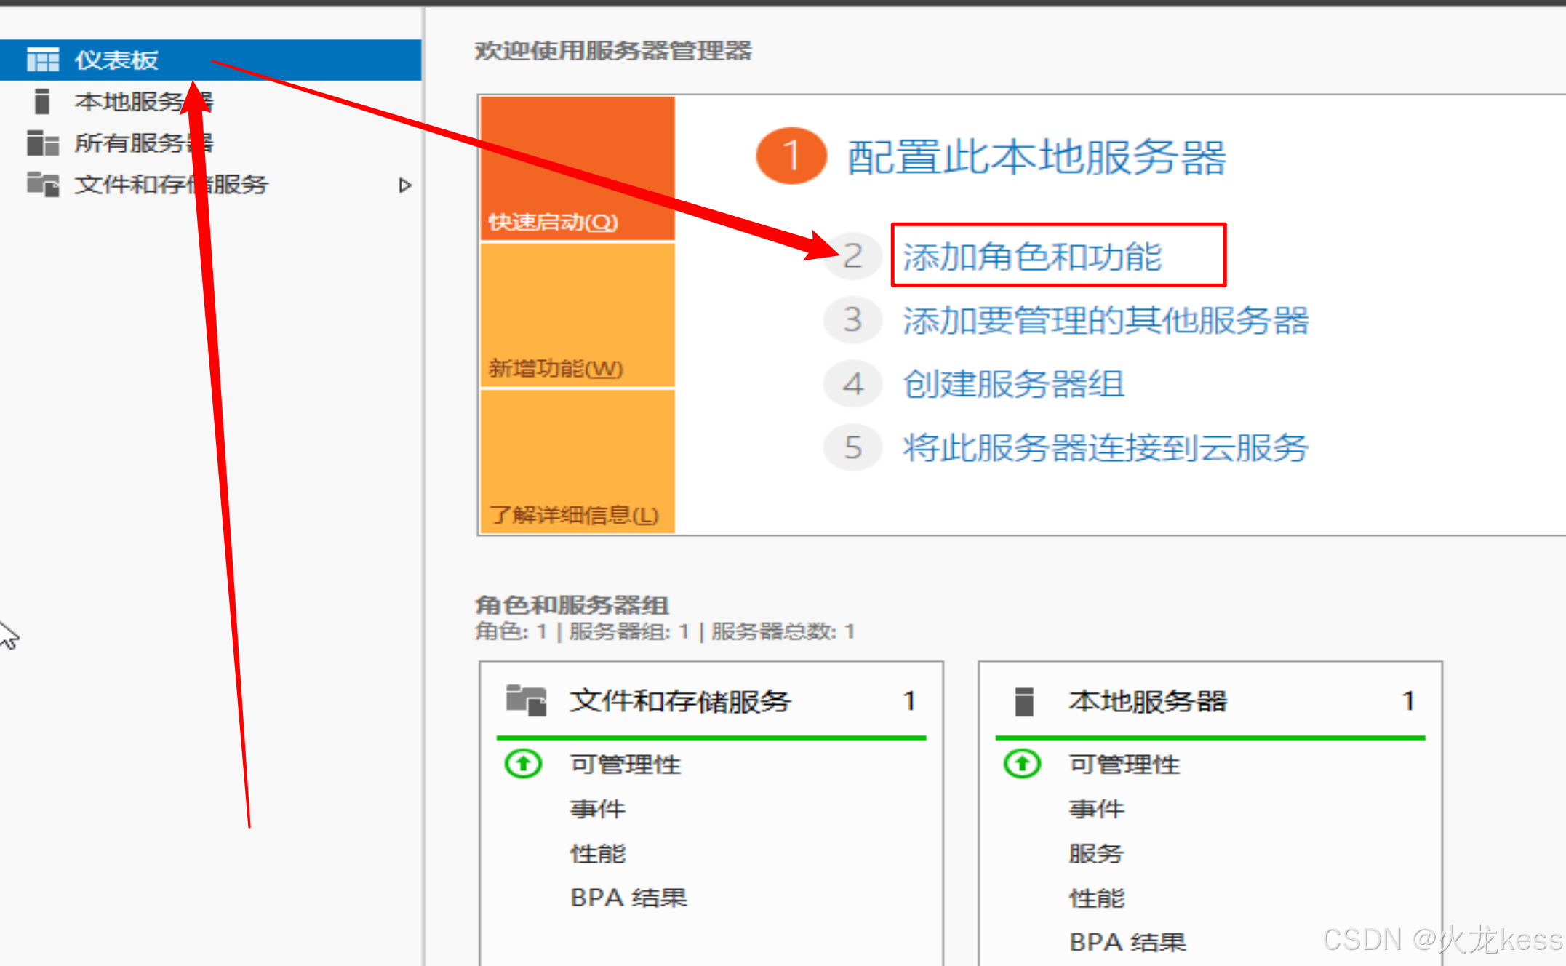Click the File and Storage Services sidebar icon
The height and width of the screenshot is (966, 1566).
pos(42,185)
